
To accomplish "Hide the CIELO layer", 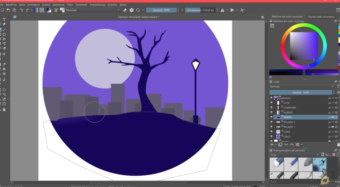I will [271, 136].
